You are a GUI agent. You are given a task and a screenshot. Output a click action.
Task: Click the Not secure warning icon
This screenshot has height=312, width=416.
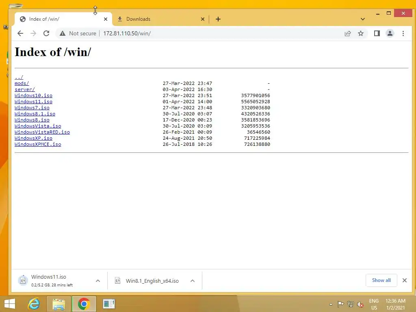click(x=62, y=33)
